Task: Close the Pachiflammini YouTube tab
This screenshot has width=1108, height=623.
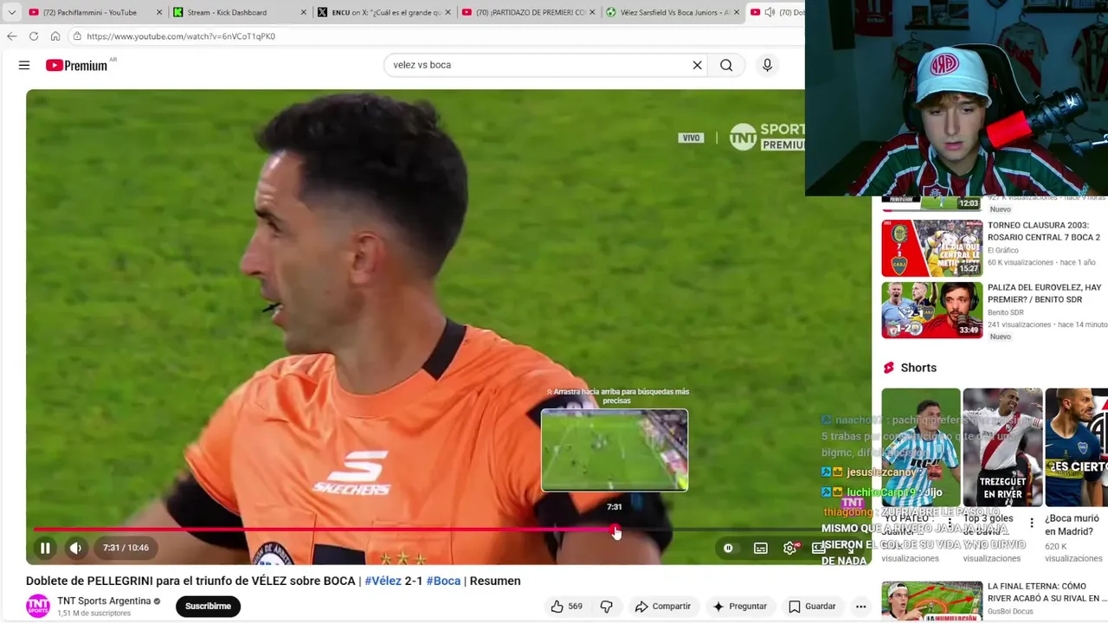Action: pyautogui.click(x=158, y=12)
